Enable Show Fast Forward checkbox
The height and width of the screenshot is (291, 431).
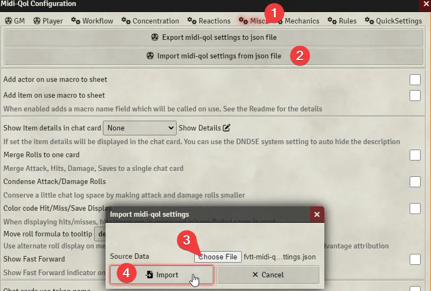(x=415, y=259)
